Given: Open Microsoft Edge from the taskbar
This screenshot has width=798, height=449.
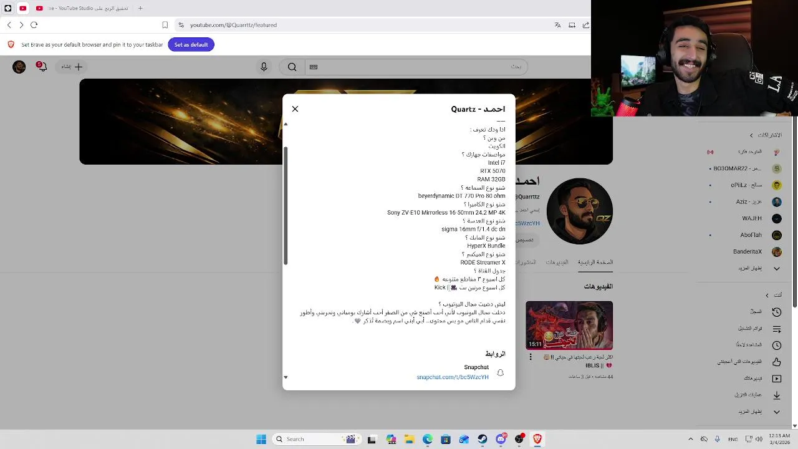Looking at the screenshot, I should tap(428, 439).
